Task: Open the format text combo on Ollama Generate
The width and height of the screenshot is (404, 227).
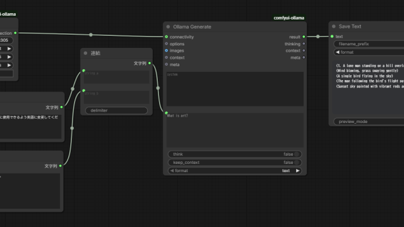Action: click(x=235, y=171)
